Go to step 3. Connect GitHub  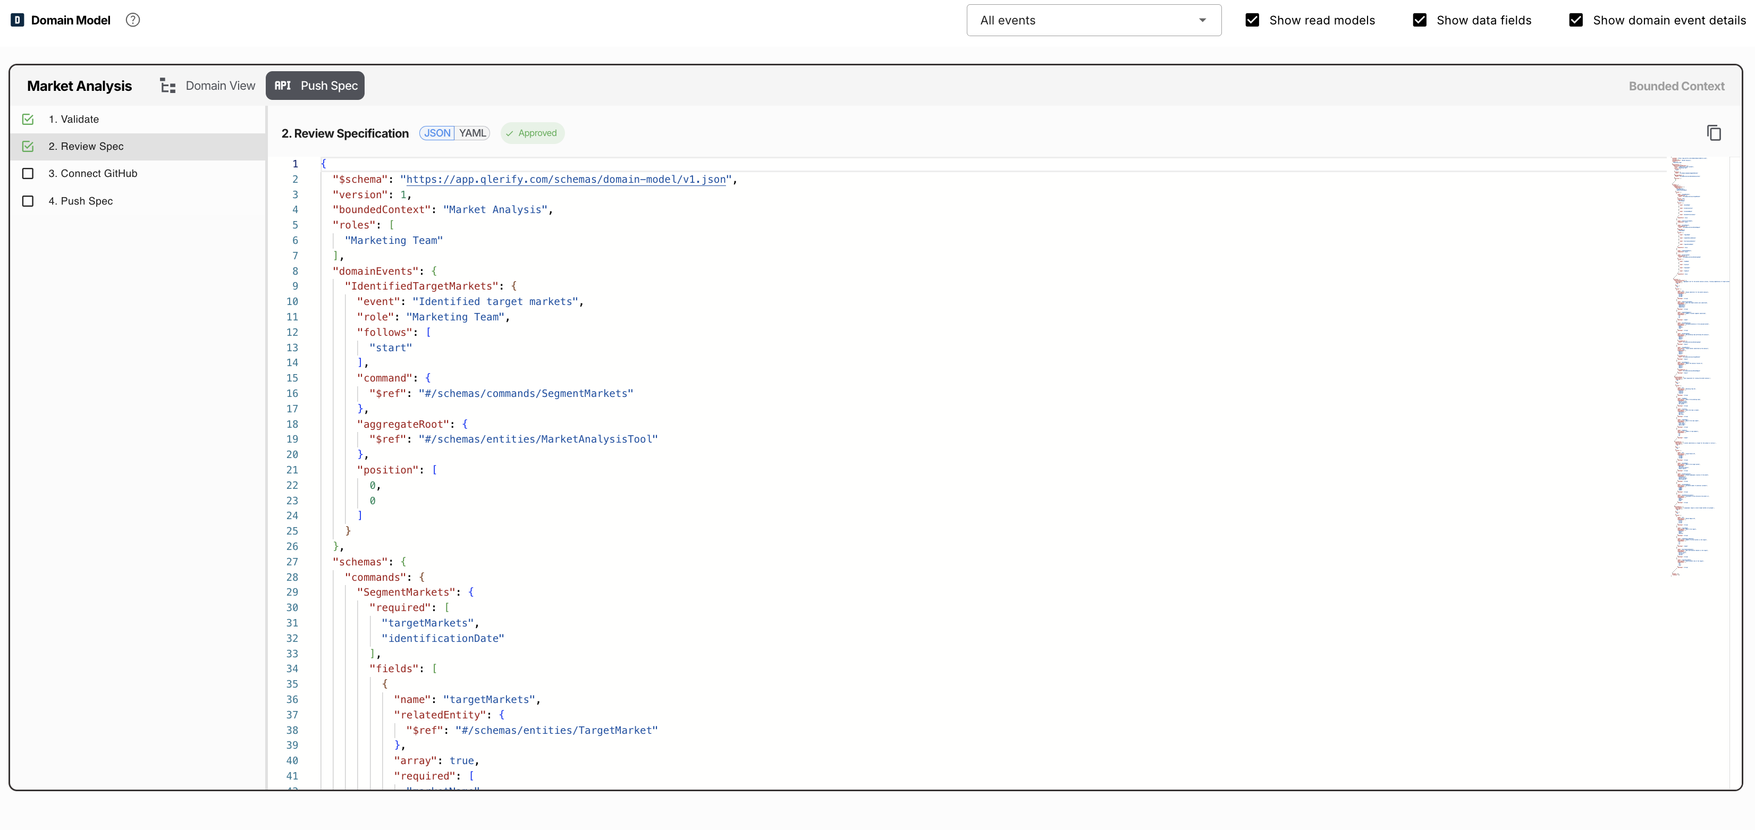pos(138,174)
